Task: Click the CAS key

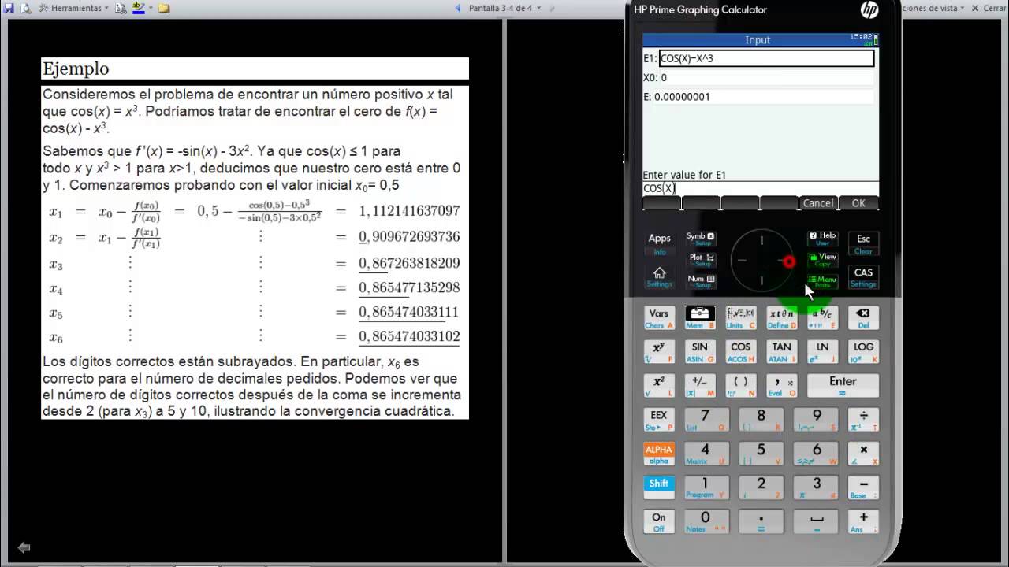Action: (863, 276)
